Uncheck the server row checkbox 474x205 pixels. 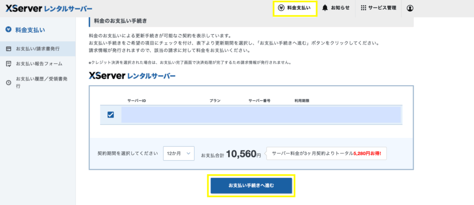click(111, 115)
